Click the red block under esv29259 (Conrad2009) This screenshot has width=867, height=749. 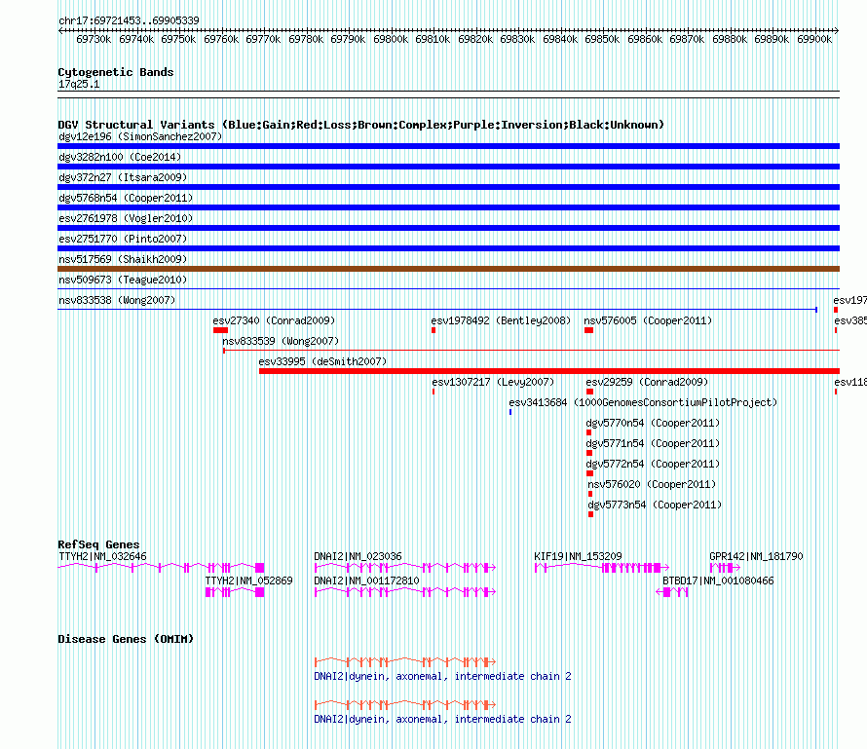[589, 392]
